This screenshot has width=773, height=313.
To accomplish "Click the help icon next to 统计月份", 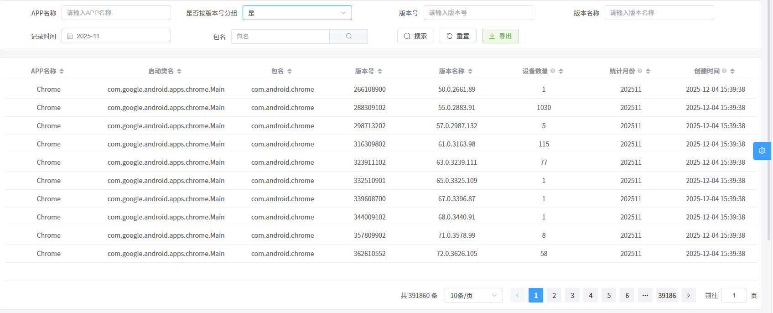I will point(640,71).
